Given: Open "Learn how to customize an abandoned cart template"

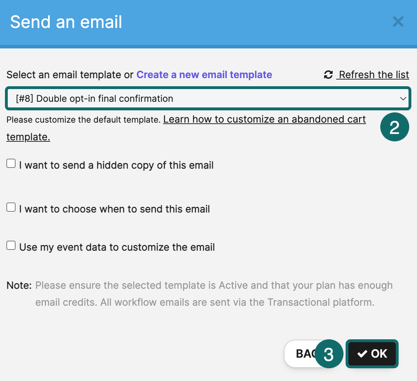Looking at the screenshot, I should click(264, 119).
